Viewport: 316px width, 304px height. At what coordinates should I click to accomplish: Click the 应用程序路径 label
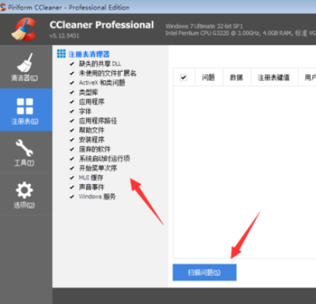pyautogui.click(x=98, y=121)
